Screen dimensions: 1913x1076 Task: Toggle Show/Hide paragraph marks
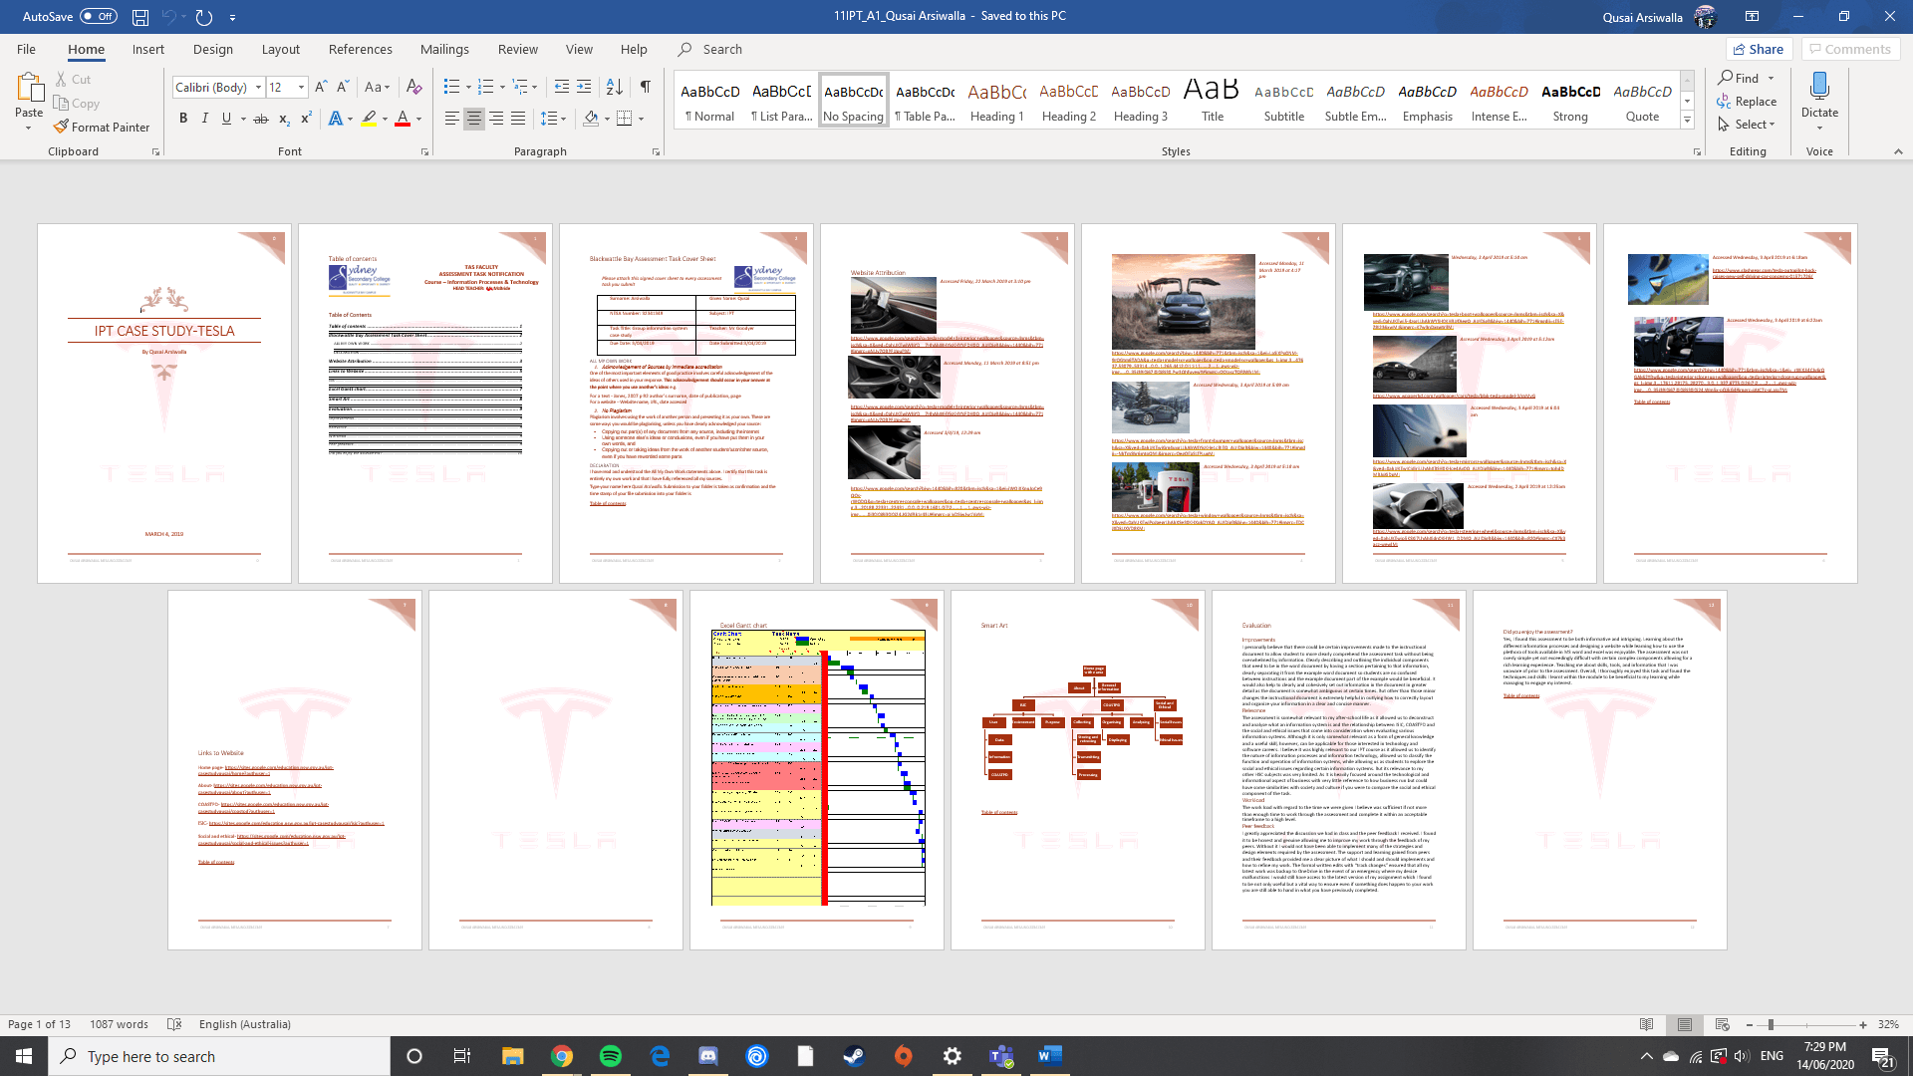tap(646, 87)
